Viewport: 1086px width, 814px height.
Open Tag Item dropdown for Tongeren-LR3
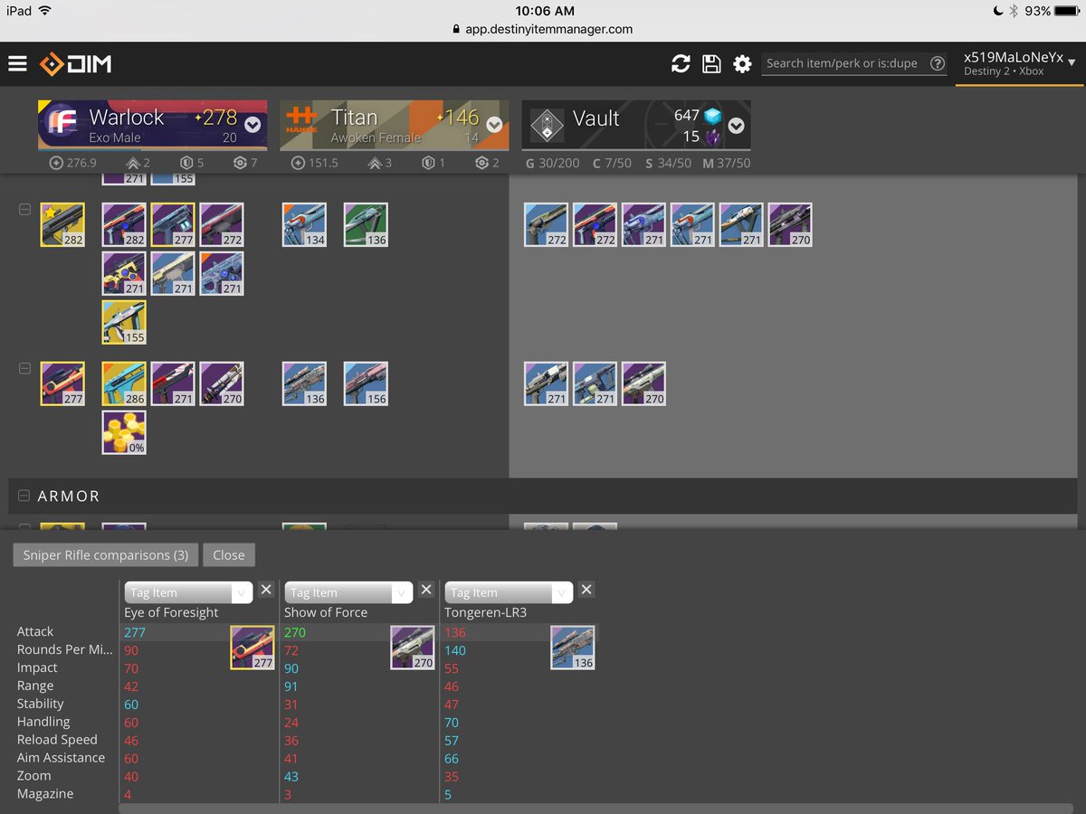pos(509,592)
